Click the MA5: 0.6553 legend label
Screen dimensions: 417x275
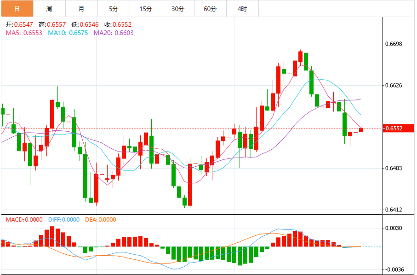tap(24, 33)
